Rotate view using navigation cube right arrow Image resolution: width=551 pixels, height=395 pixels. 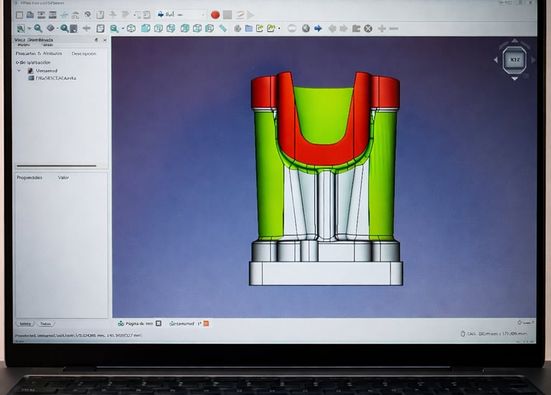click(533, 60)
